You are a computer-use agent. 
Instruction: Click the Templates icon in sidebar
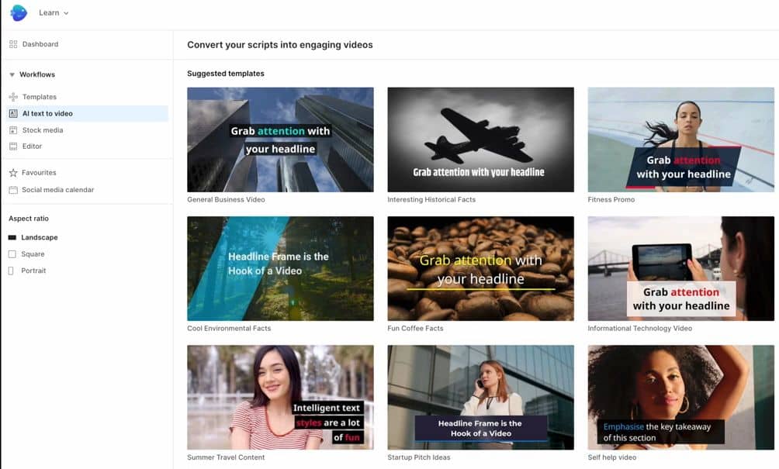pos(13,97)
